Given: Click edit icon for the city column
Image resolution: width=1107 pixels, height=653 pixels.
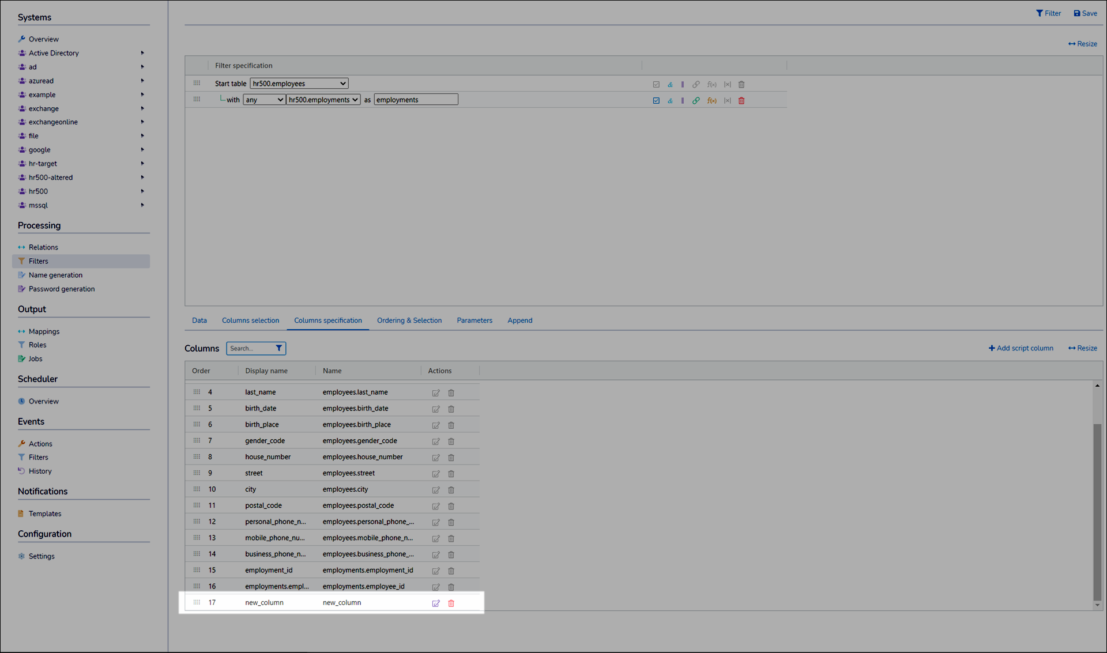Looking at the screenshot, I should pyautogui.click(x=436, y=490).
